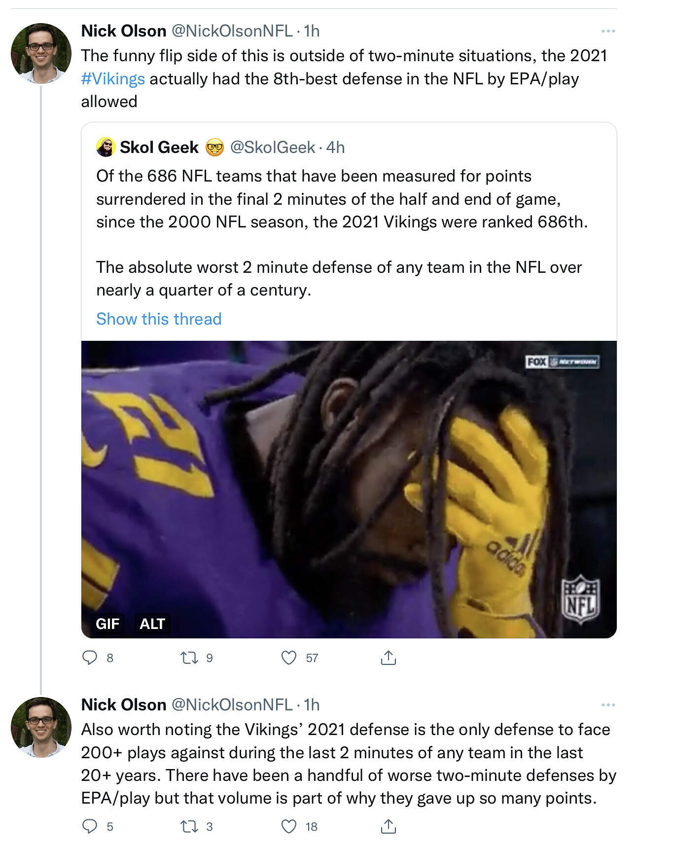Open the Skol Geek display name

[159, 147]
